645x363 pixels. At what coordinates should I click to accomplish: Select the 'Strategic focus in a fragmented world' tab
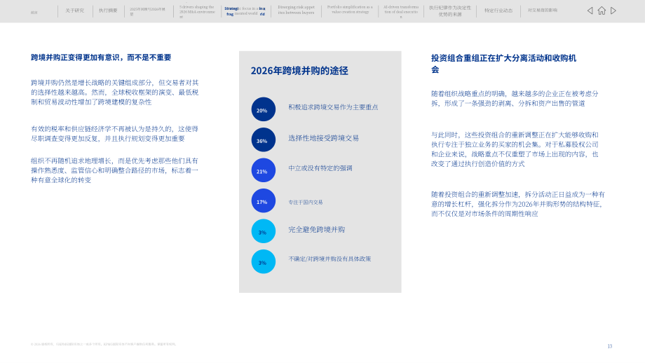click(245, 11)
